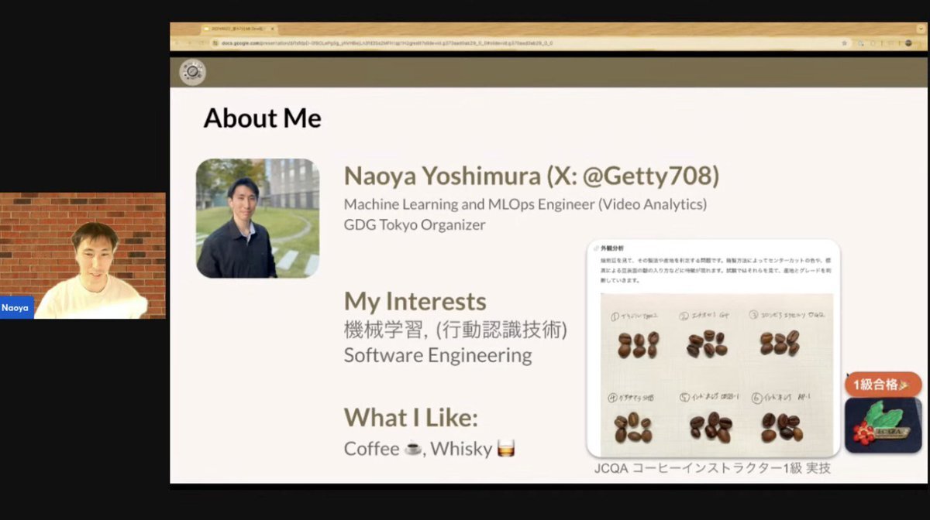The width and height of the screenshot is (930, 520).
Task: Click the JCQA コーヒーインストラクター1級 caption
Action: coord(711,468)
